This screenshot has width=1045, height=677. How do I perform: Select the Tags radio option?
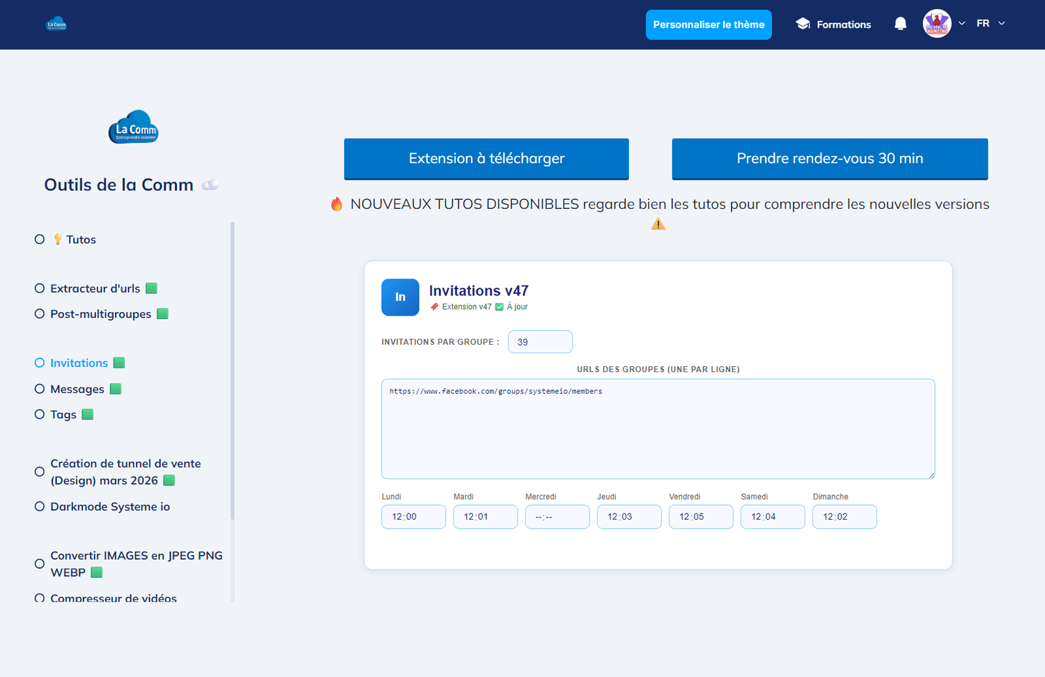40,414
